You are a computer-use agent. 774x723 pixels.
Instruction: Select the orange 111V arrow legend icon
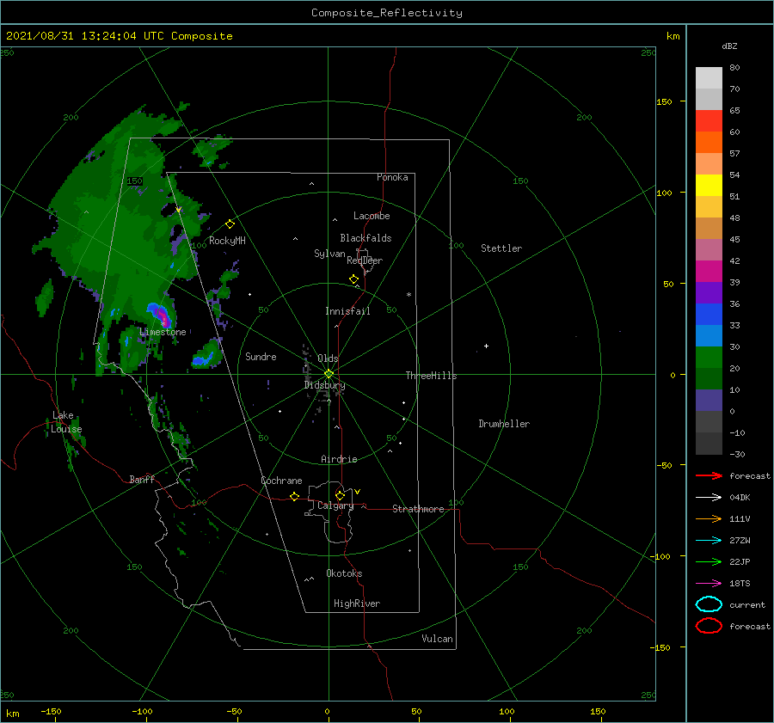click(709, 518)
